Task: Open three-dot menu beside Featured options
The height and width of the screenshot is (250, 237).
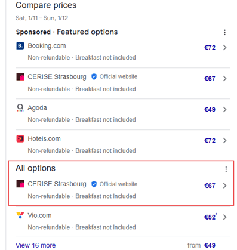Action: (x=224, y=32)
